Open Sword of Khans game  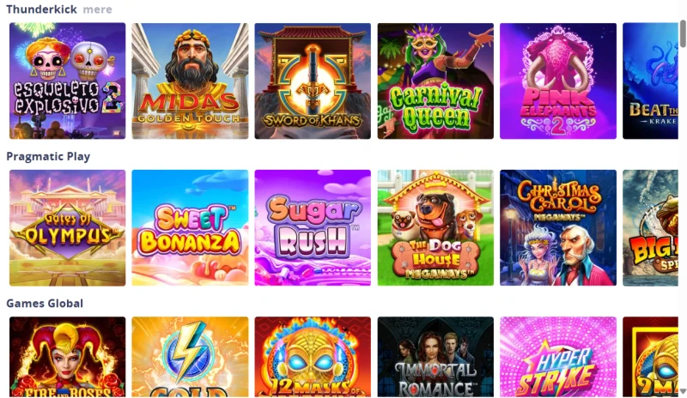coord(313,81)
